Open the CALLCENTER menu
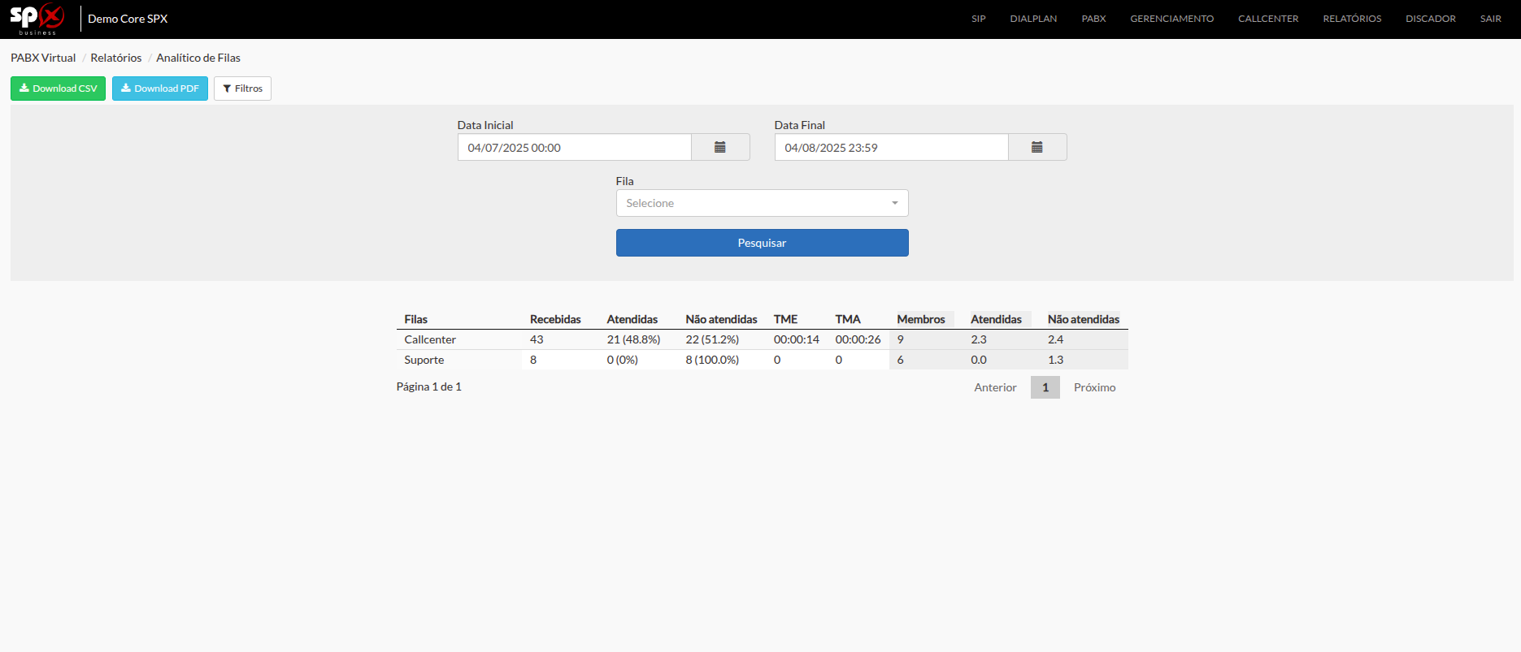1521x652 pixels. pyautogui.click(x=1268, y=19)
